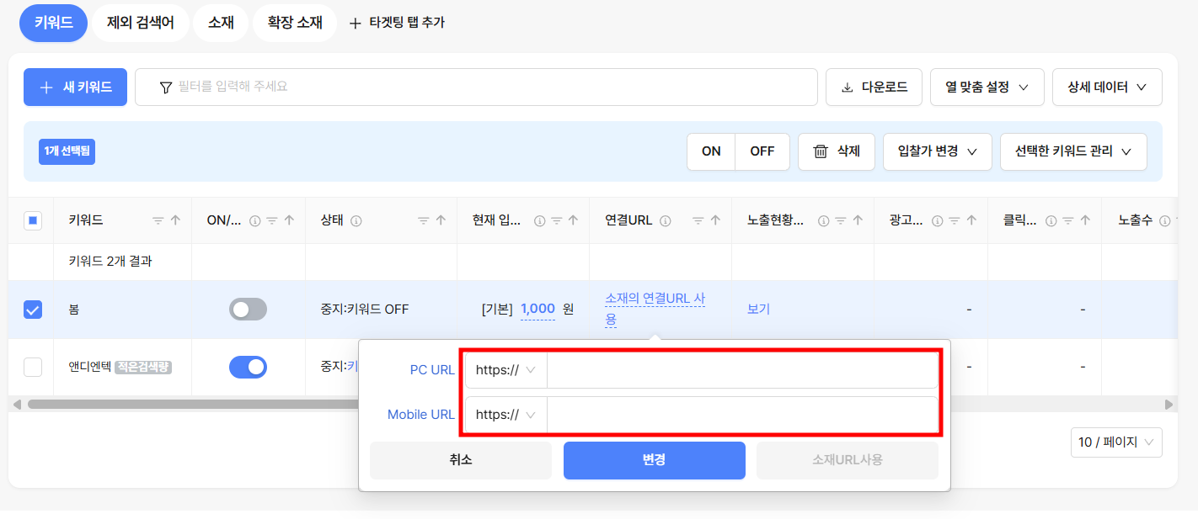Sort by 현재 입찰가 column arrow
This screenshot has width=1198, height=519.
pyautogui.click(x=573, y=220)
